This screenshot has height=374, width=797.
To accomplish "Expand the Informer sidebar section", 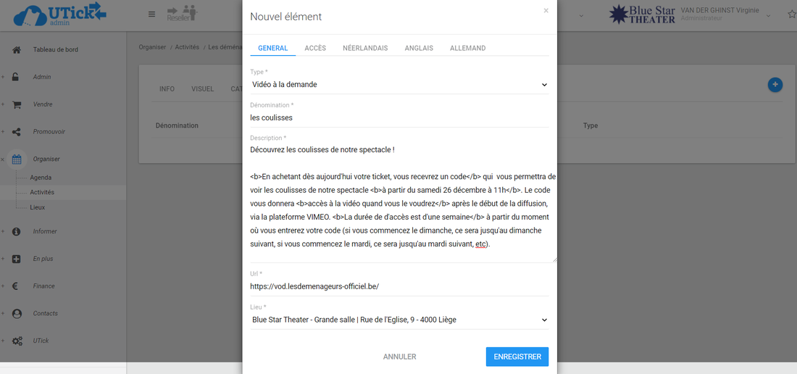I will click(44, 232).
